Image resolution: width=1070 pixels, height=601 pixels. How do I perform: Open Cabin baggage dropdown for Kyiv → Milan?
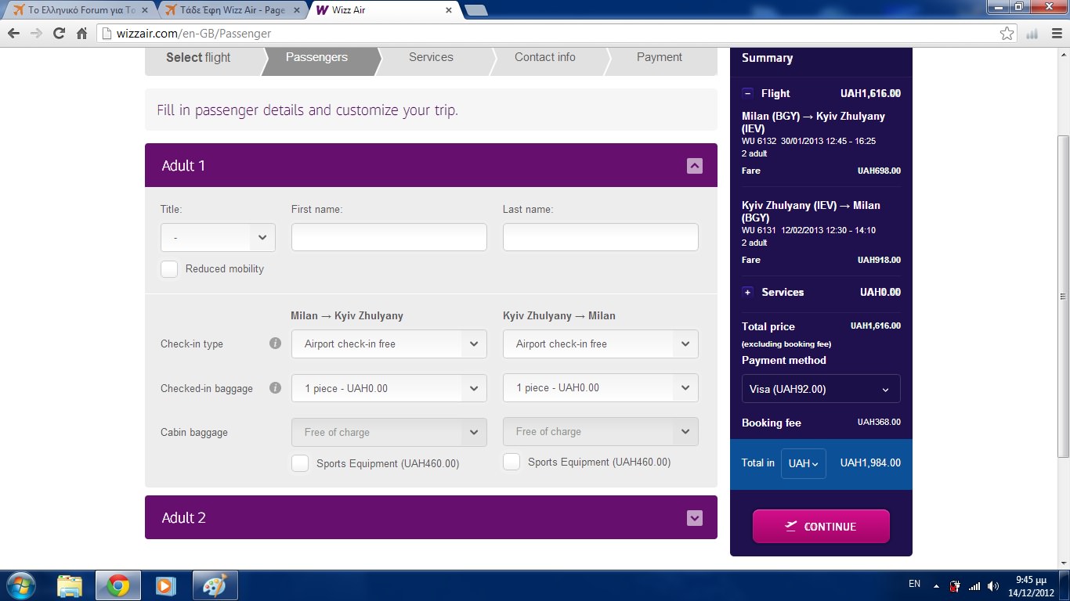[x=601, y=432]
